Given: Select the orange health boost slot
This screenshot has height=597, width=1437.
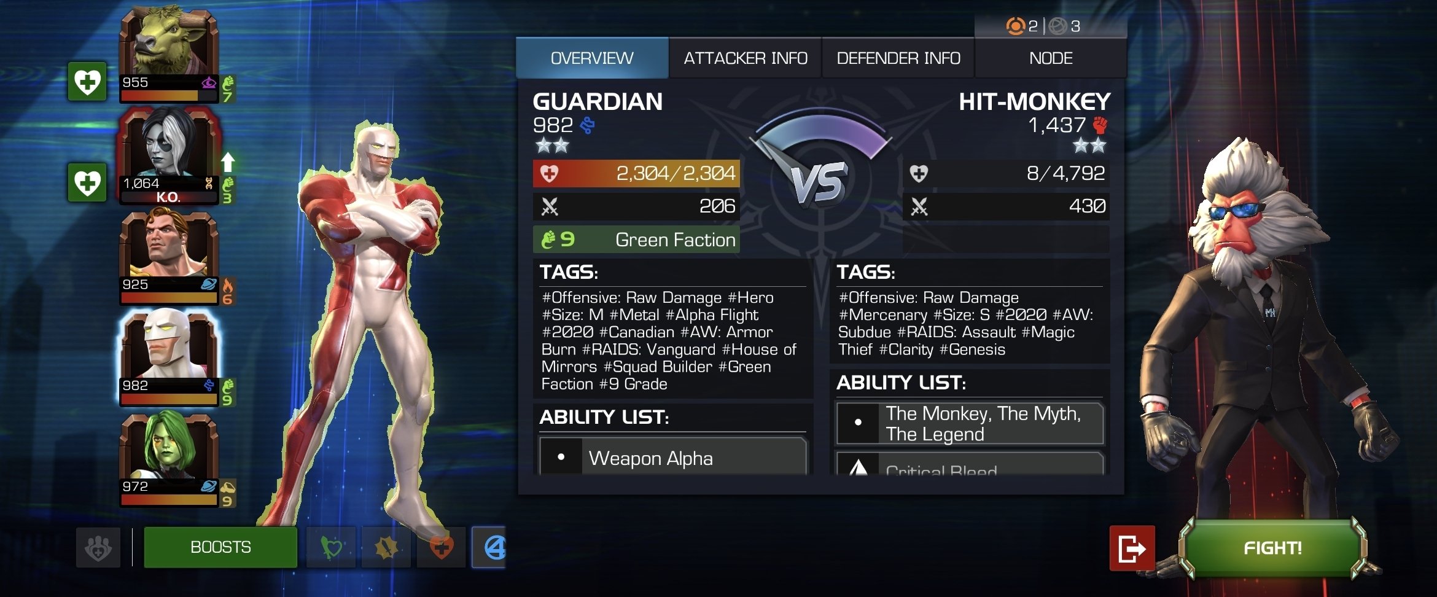Looking at the screenshot, I should click(x=441, y=547).
